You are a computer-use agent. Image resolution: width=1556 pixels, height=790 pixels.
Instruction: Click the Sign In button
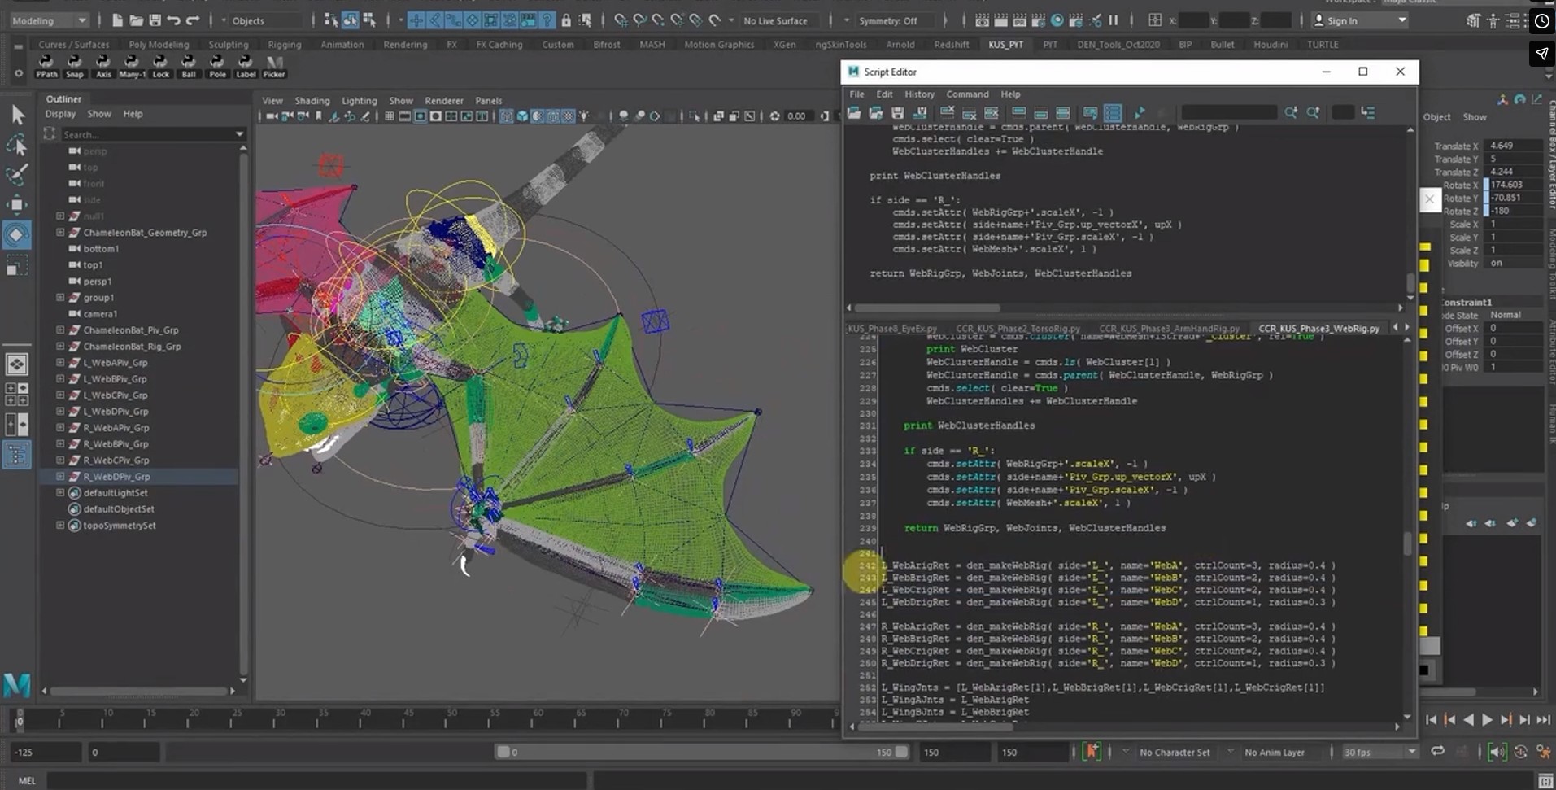pyautogui.click(x=1358, y=20)
